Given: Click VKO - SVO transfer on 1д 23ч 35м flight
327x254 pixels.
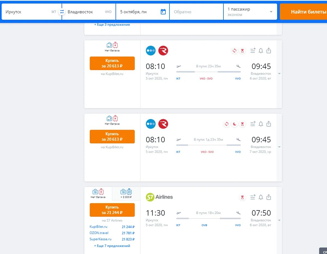Looking at the screenshot, I should (x=207, y=152).
